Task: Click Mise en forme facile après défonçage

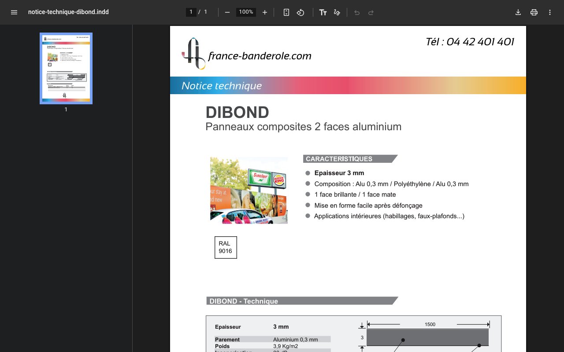Action: tap(368, 205)
